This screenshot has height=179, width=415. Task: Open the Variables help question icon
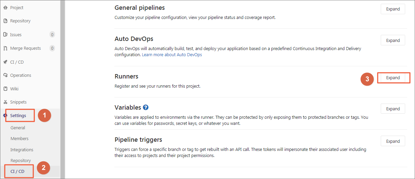146,107
